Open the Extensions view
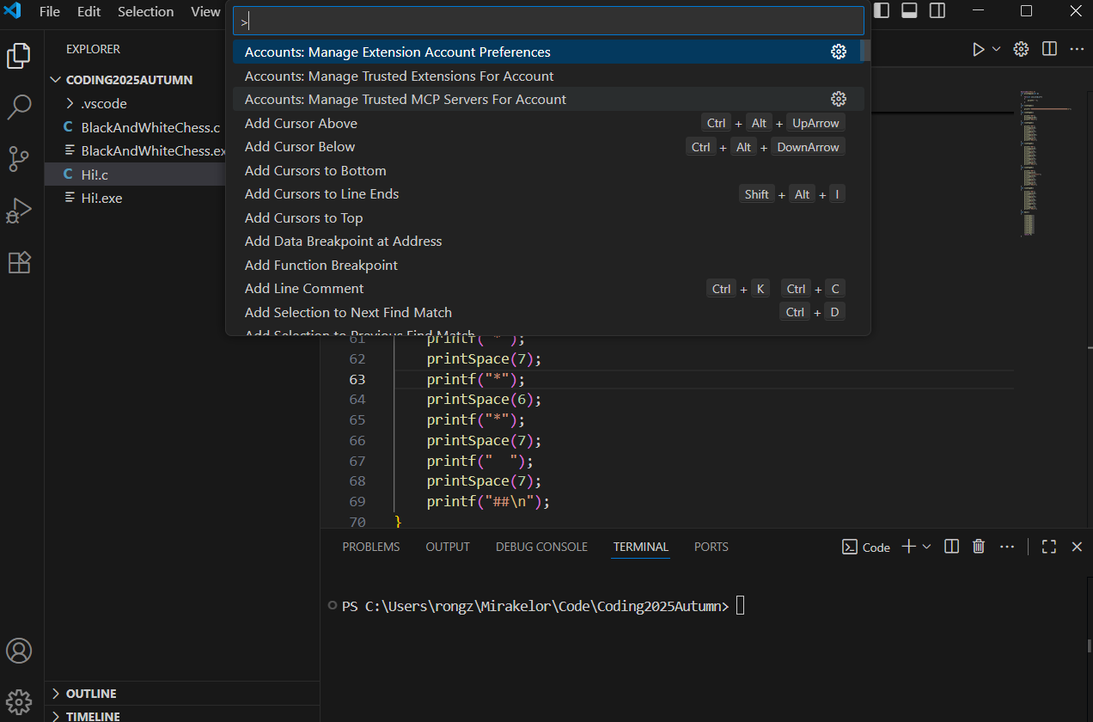The height and width of the screenshot is (722, 1093). point(19,262)
